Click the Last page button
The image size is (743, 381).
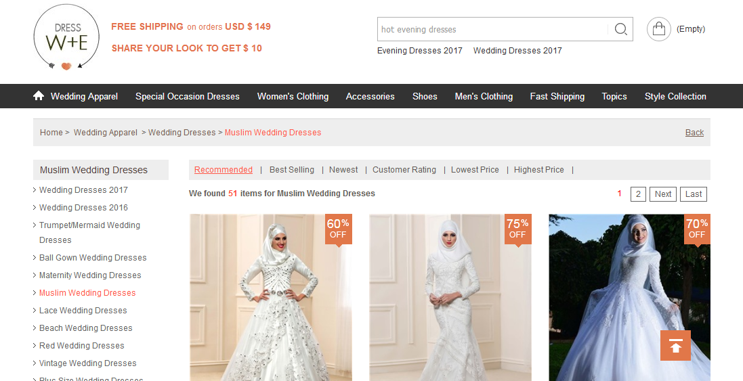point(694,194)
